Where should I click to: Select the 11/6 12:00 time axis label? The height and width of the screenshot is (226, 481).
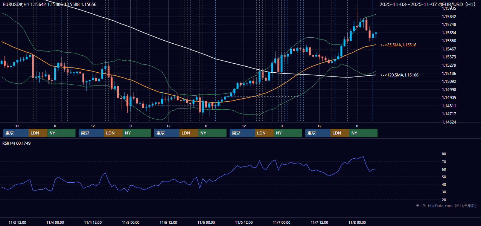coord(244,222)
